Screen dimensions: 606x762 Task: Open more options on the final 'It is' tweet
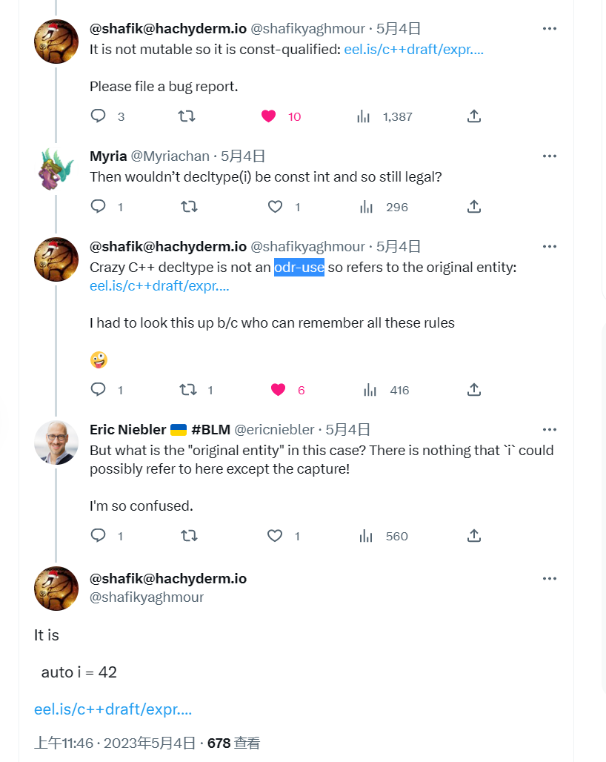tap(549, 578)
